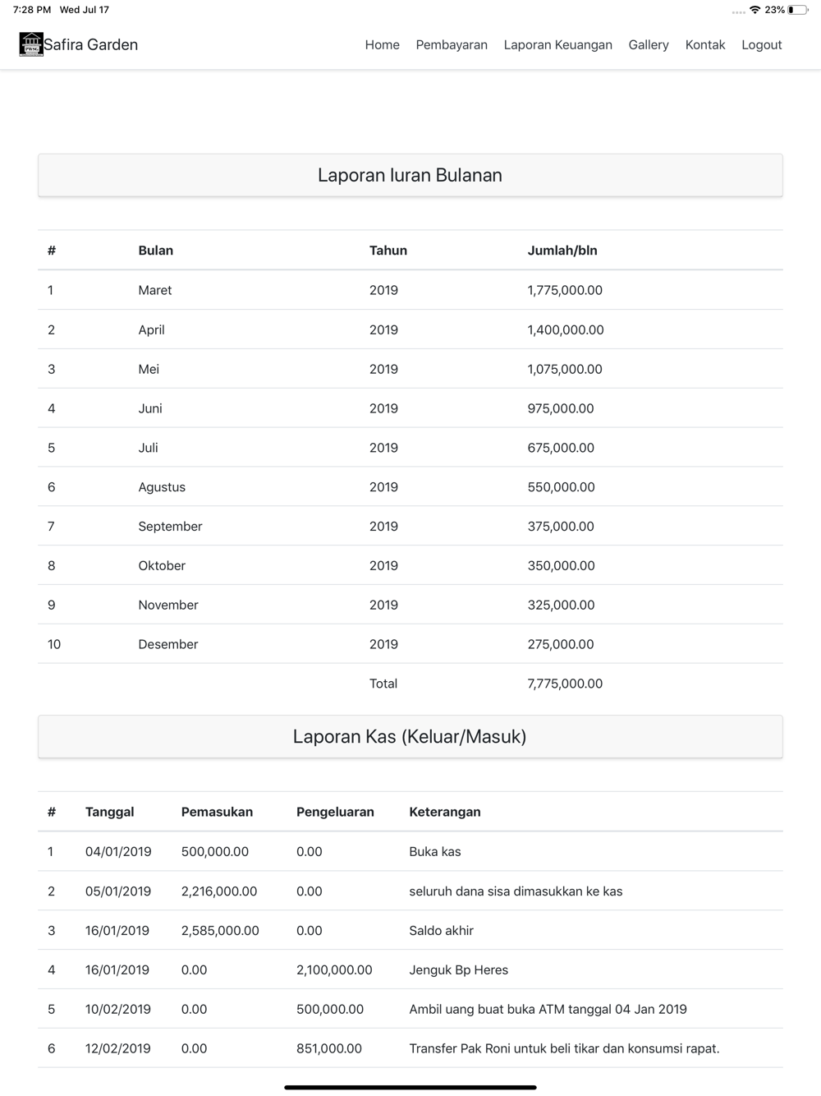
Task: Open the Home menu item
Action: click(x=383, y=45)
